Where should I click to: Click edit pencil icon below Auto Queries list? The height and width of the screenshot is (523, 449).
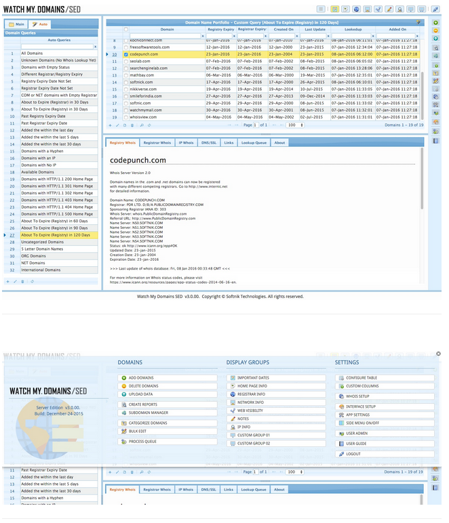tap(15, 282)
